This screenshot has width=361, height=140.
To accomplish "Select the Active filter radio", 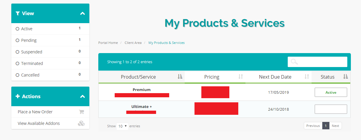I will (17, 29).
